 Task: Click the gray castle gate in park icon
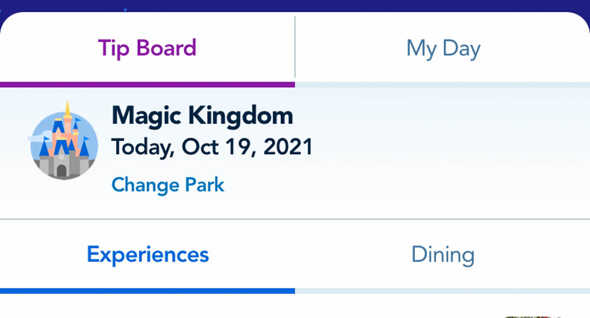[62, 171]
